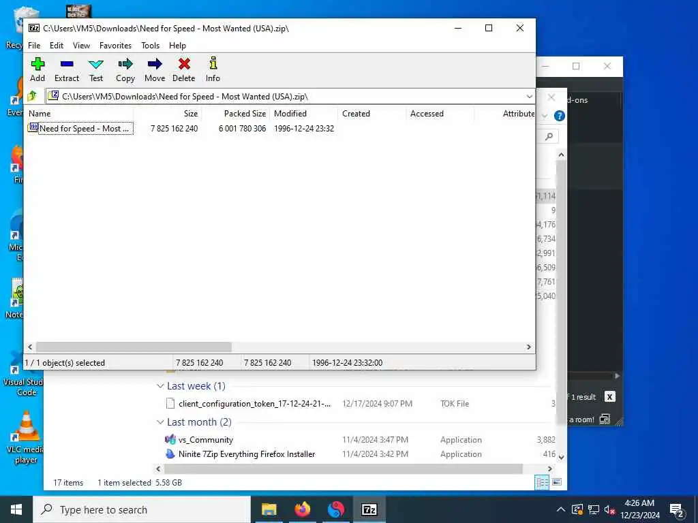698x523 pixels.
Task: Open File Explorer from the taskbar
Action: pyautogui.click(x=269, y=509)
